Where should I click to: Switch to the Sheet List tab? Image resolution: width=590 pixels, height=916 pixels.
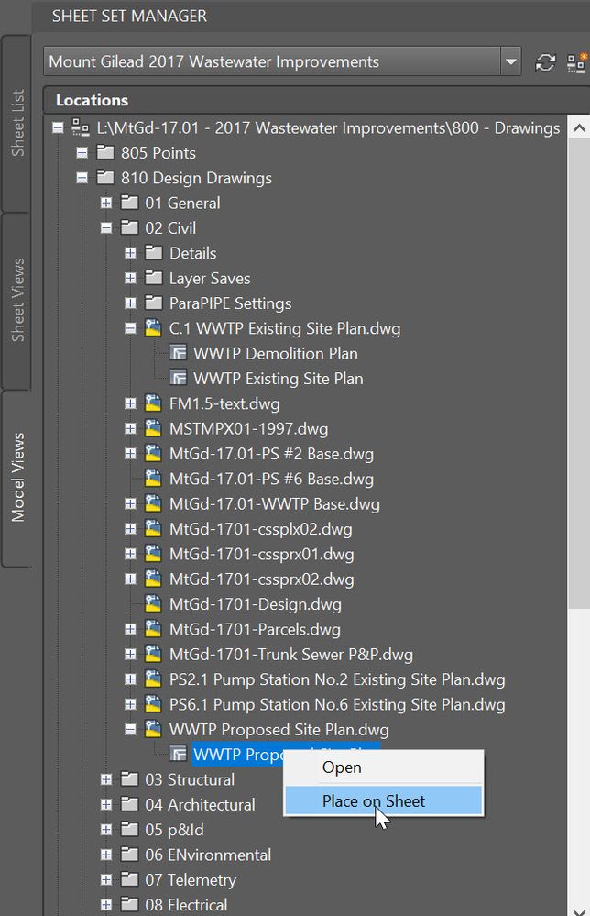(17, 123)
